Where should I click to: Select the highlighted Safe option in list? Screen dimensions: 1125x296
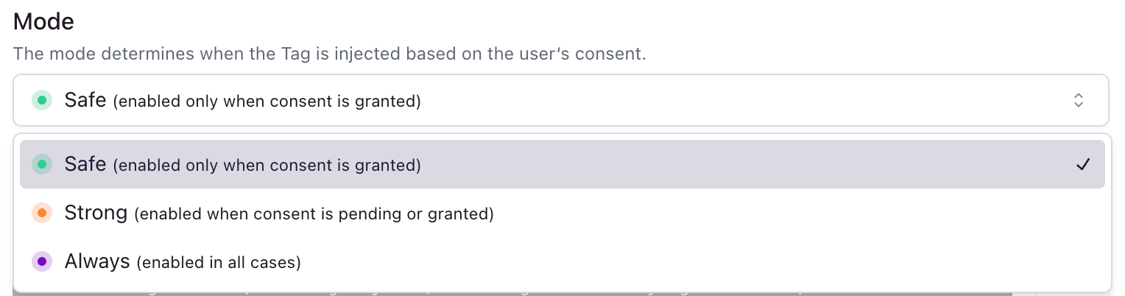(562, 164)
